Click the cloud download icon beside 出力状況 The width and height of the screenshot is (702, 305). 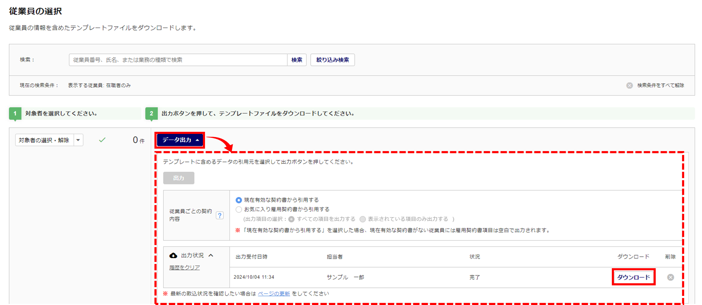[173, 256]
